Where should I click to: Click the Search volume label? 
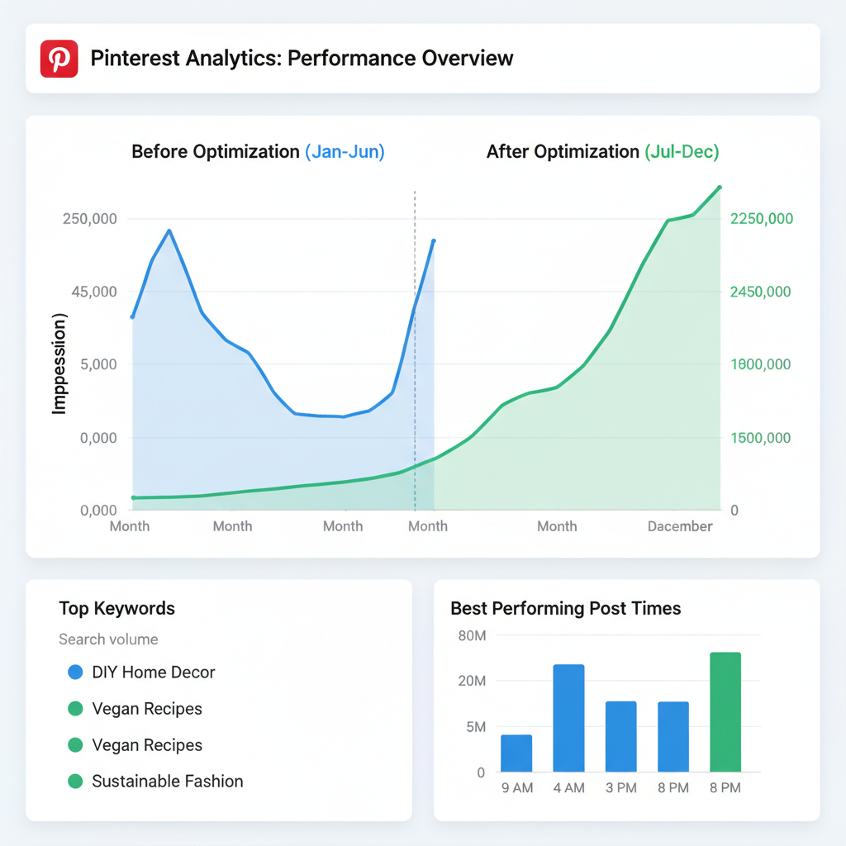(x=108, y=639)
